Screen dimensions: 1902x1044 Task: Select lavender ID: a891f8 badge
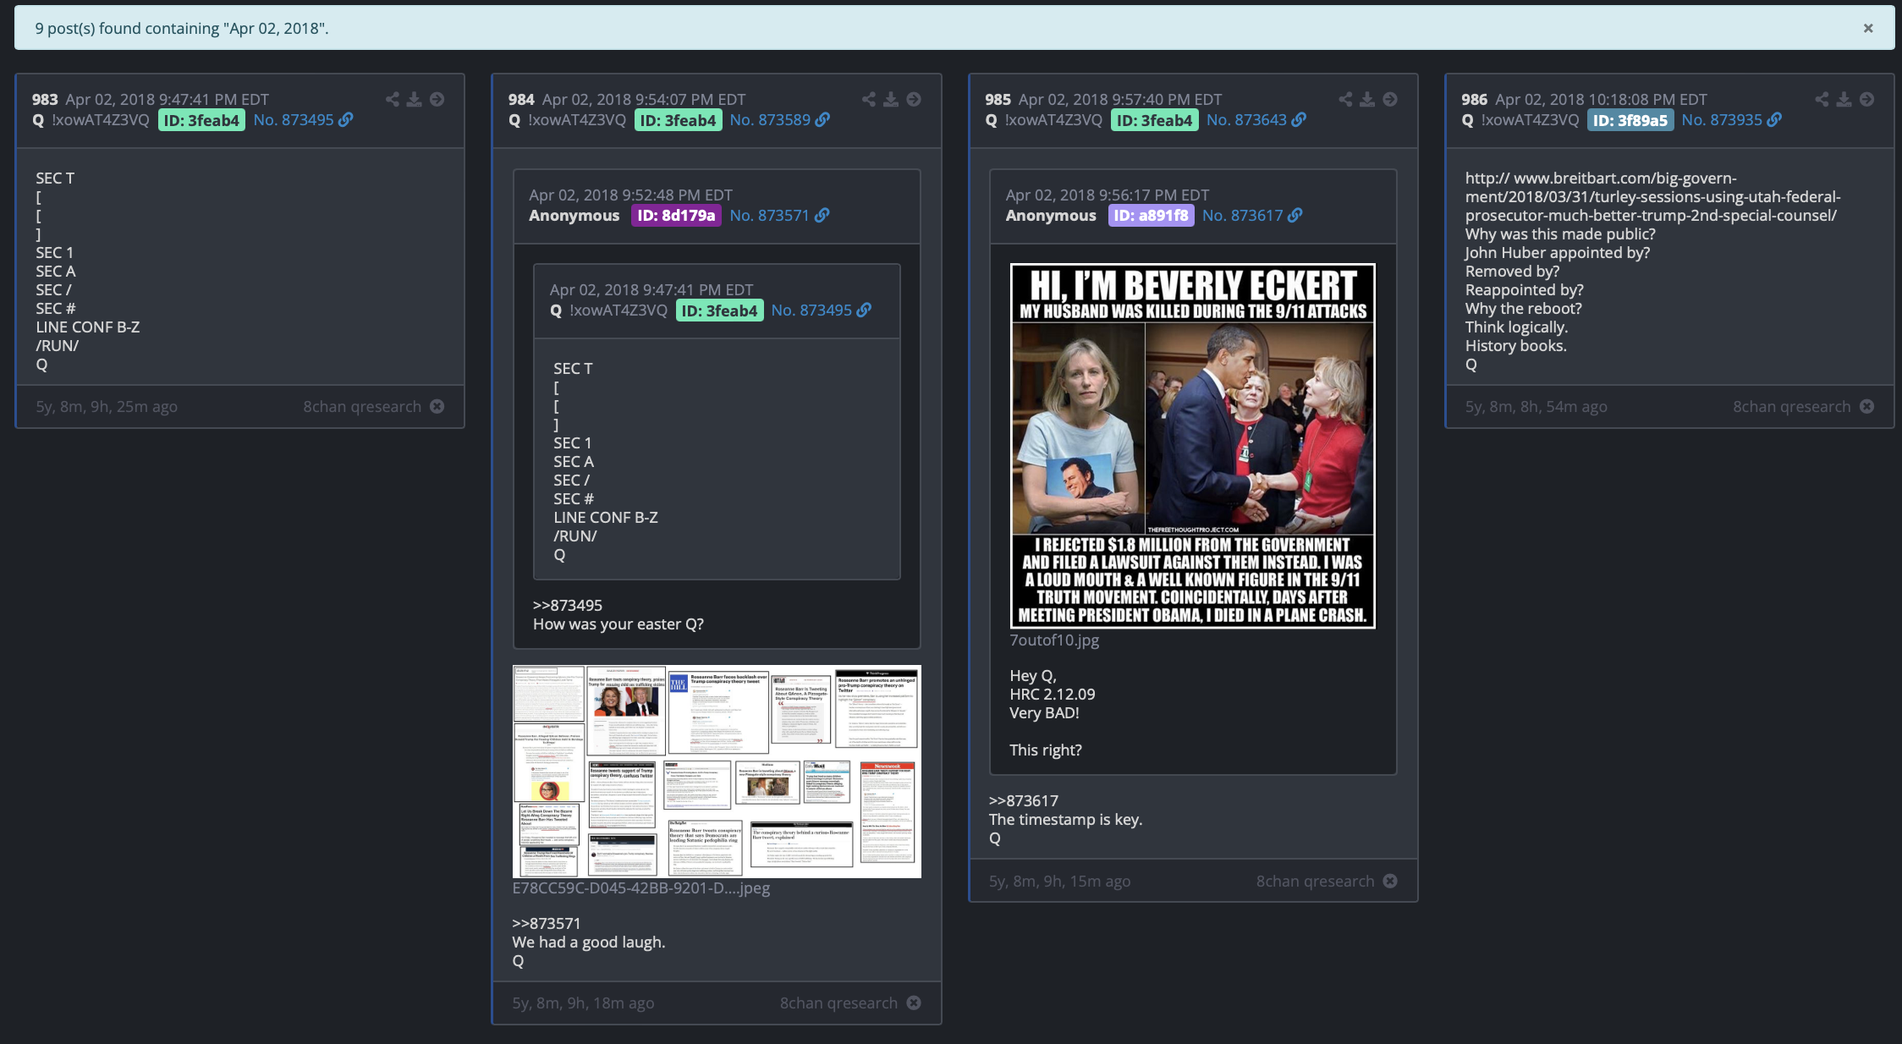1151,216
